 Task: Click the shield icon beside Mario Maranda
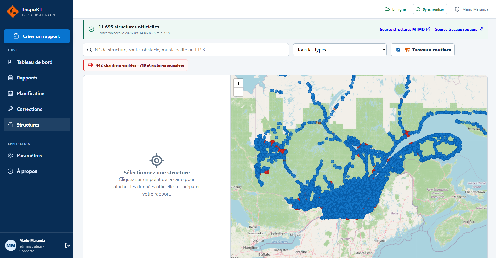[457, 9]
